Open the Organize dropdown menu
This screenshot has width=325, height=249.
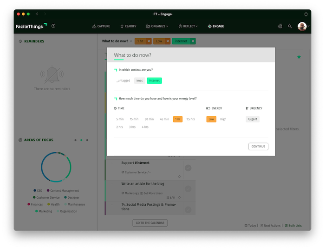click(x=157, y=26)
